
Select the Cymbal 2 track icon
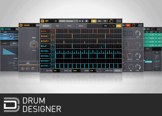coord(42,56)
